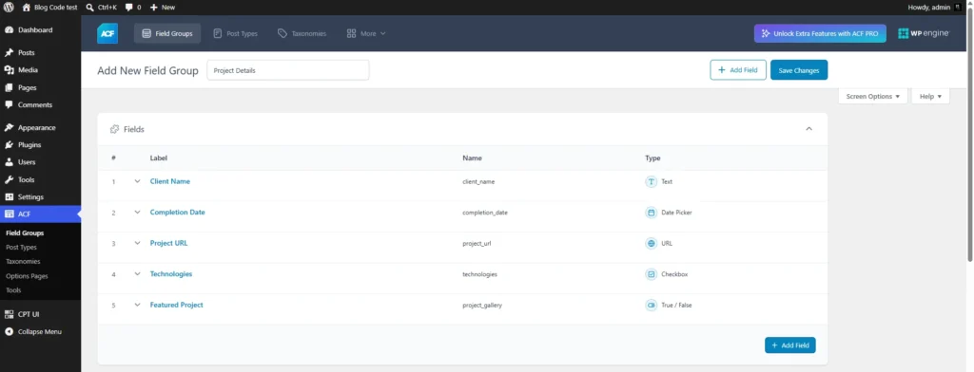Viewport: 974px width, 372px height.
Task: Open Tools submenu under ACF
Action: tap(13, 290)
